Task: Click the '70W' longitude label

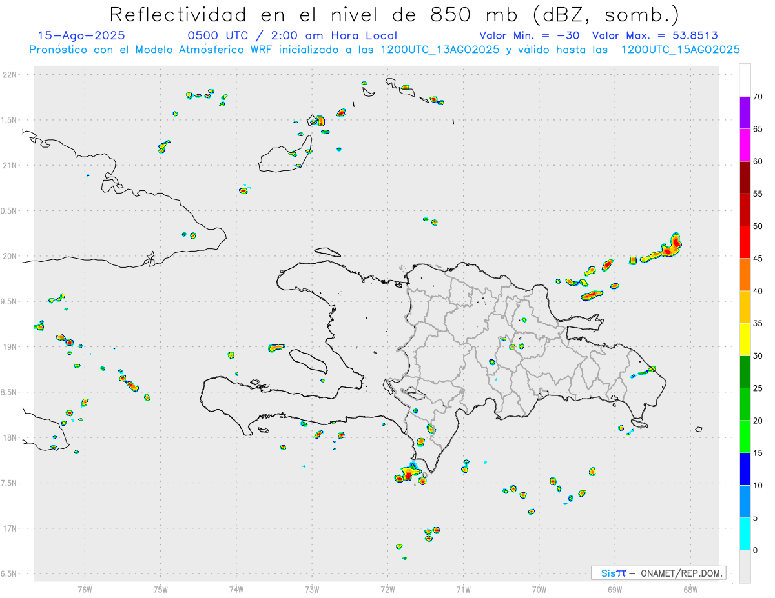Action: (539, 589)
